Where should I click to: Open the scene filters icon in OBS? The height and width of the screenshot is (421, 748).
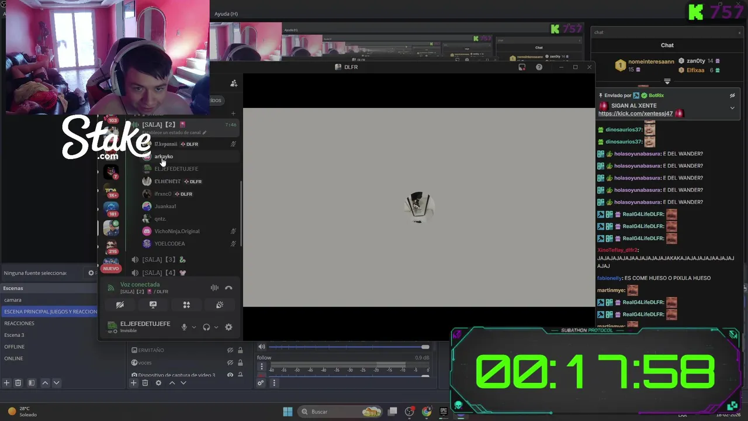tap(32, 383)
